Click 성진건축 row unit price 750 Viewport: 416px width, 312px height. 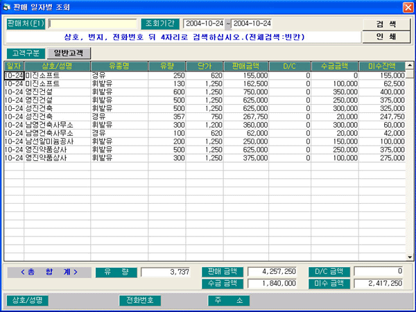(x=205, y=116)
